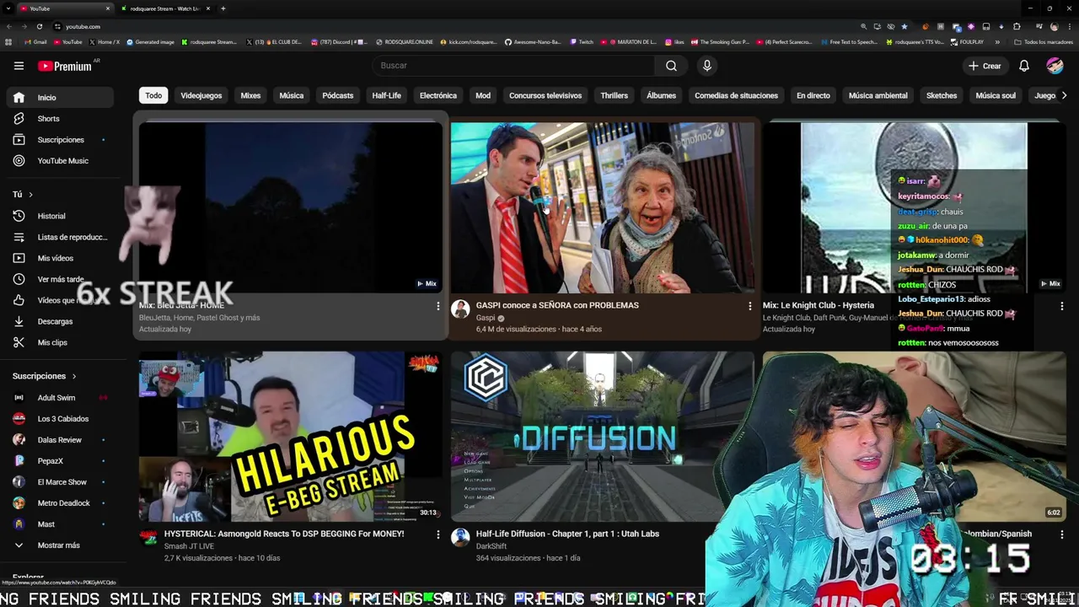Select the Half-Life filter chip
Image resolution: width=1079 pixels, height=607 pixels.
coord(387,95)
